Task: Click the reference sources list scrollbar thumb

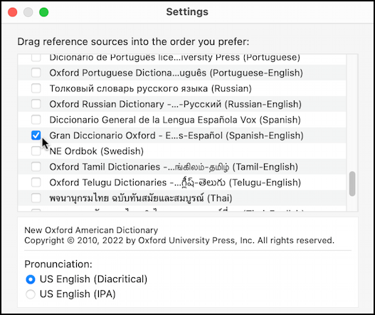Action: (x=352, y=184)
